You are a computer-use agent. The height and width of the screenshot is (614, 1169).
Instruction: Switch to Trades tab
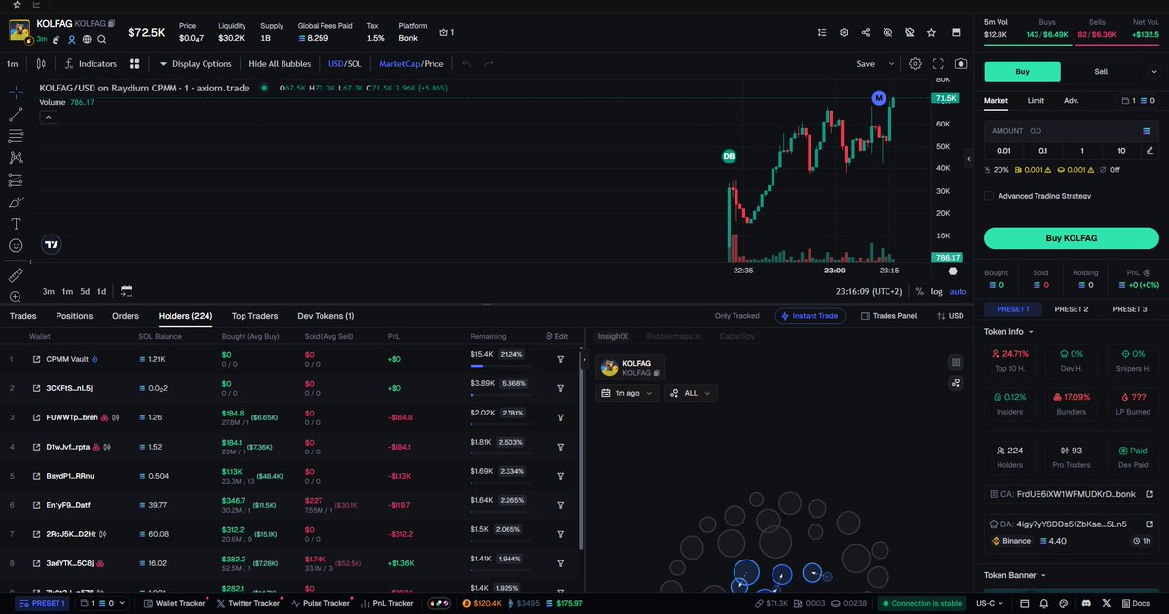[22, 316]
